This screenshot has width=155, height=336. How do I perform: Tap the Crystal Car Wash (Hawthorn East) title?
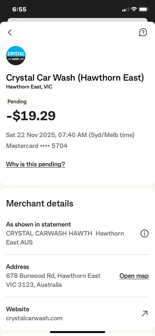(75, 77)
